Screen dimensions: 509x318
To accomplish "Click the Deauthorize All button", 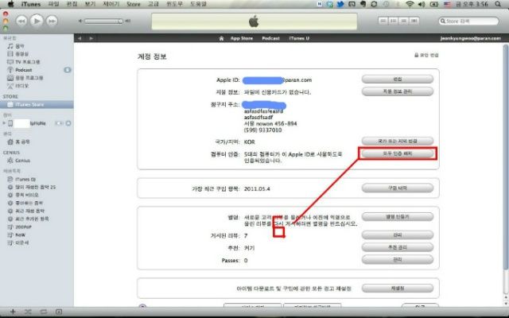I will point(398,153).
